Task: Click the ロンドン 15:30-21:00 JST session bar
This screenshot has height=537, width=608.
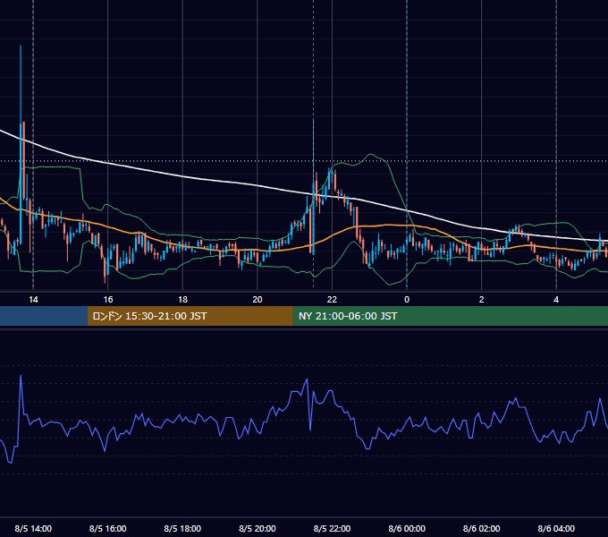Action: click(x=190, y=316)
